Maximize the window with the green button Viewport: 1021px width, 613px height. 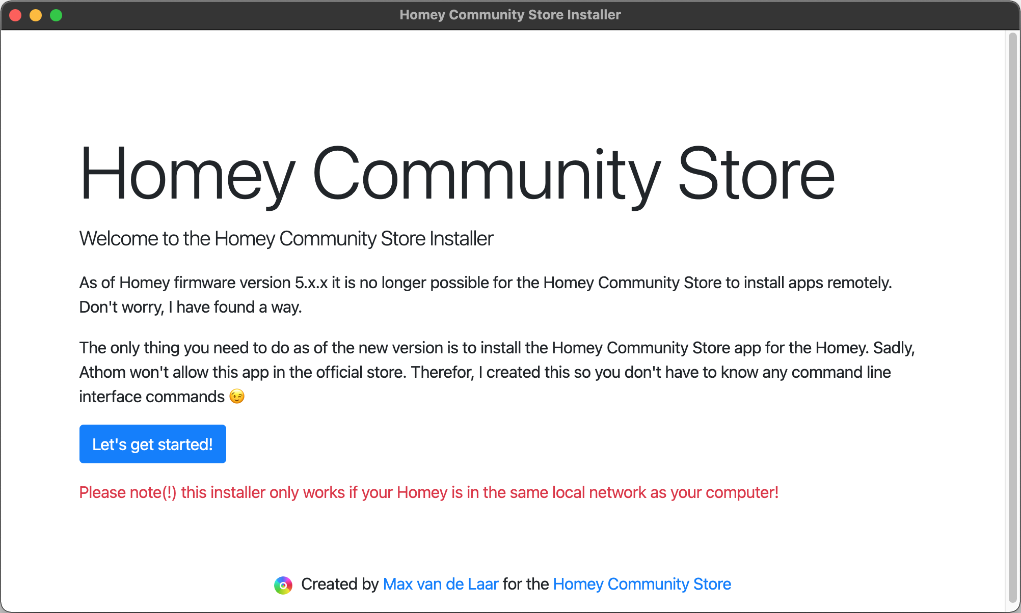click(56, 15)
